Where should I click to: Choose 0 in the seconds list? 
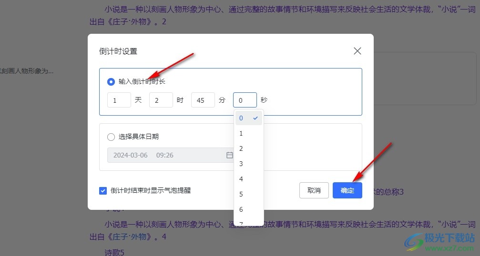[248, 118]
